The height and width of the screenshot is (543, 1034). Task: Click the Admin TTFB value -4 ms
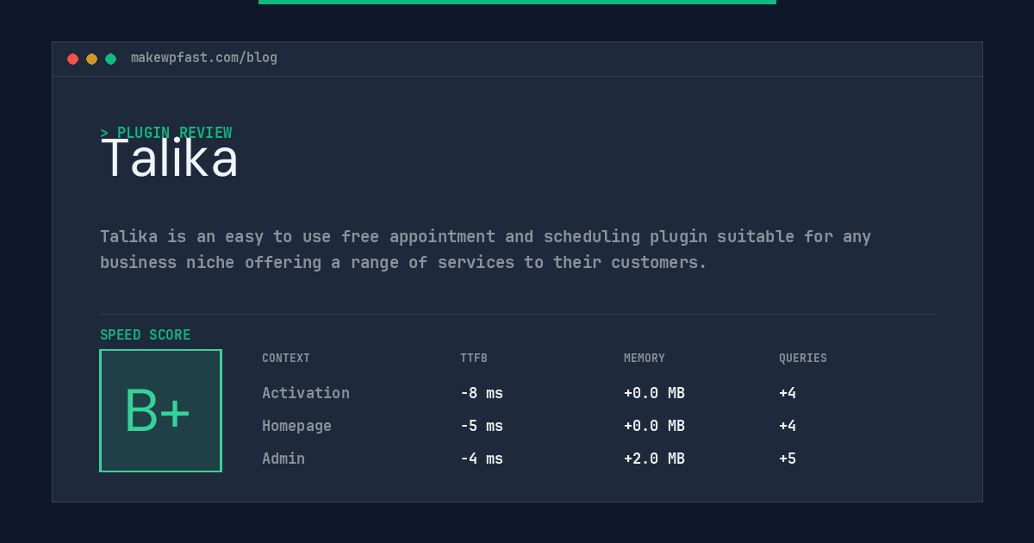tap(482, 459)
